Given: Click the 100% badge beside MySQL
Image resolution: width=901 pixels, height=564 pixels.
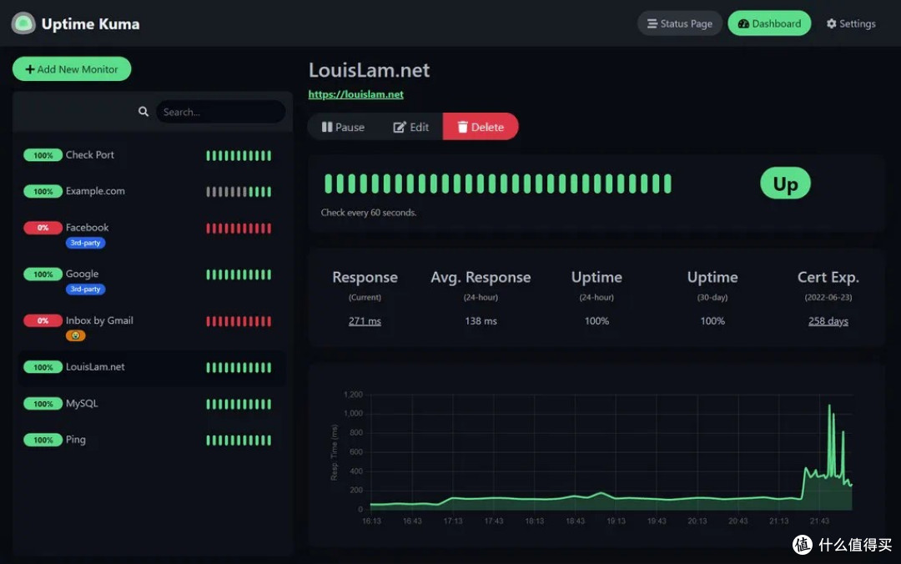Looking at the screenshot, I should [x=43, y=404].
